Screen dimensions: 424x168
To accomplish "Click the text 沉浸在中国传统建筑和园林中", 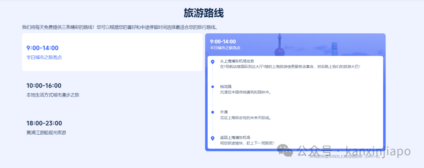I will (x=245, y=92).
